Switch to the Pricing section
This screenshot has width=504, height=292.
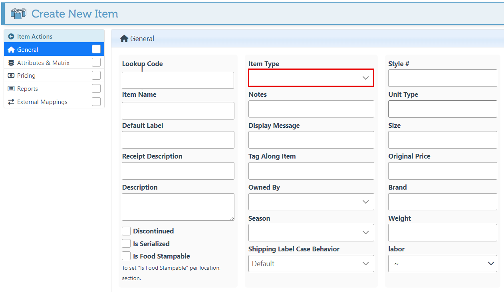[x=26, y=76]
